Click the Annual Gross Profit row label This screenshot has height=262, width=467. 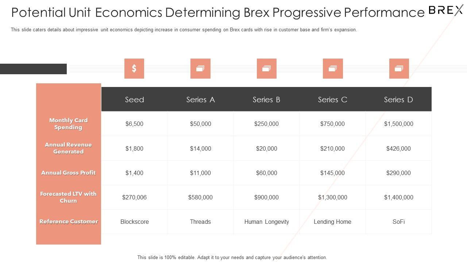point(69,173)
